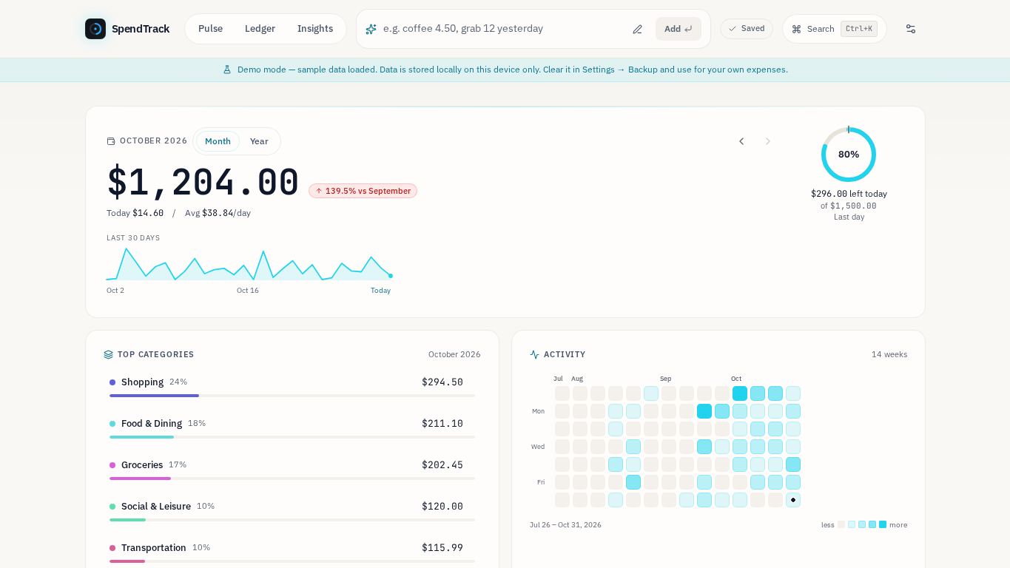The image size is (1010, 568).
Task: Click the darkest heatmap legend swatch
Action: coord(883,524)
